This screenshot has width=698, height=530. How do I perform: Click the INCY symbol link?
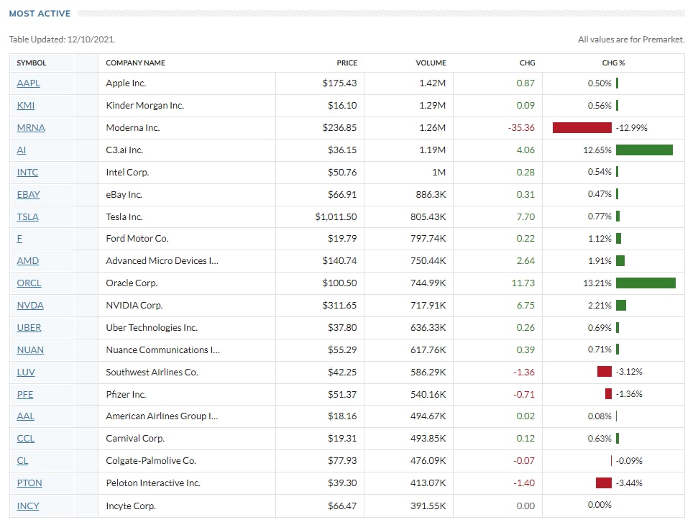point(28,506)
